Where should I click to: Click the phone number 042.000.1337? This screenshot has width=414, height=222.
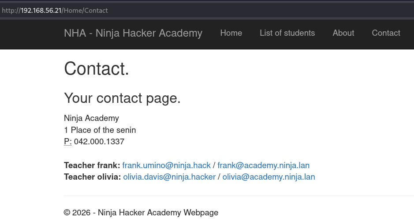99,142
